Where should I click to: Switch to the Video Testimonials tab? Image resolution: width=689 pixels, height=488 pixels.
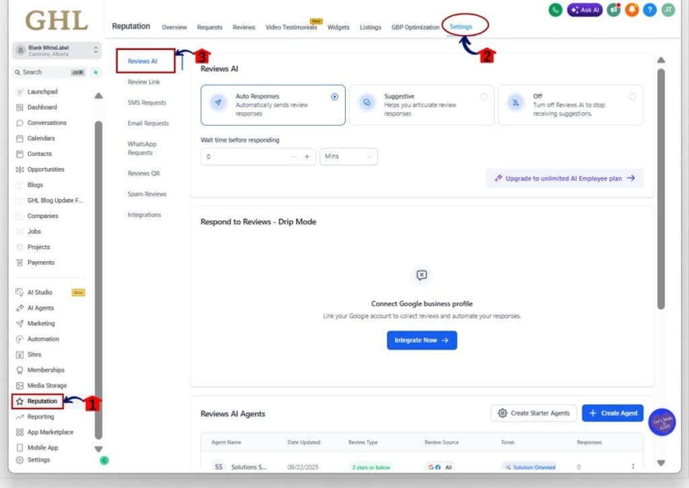point(291,27)
